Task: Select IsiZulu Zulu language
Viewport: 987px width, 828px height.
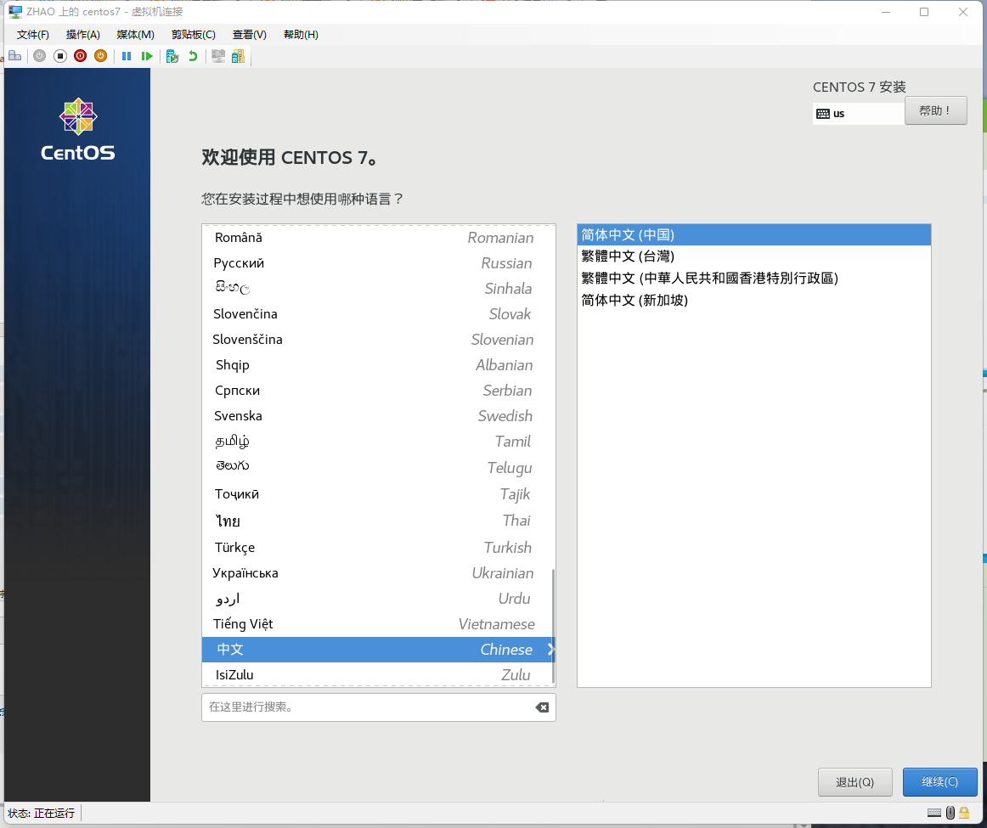Action: 376,674
